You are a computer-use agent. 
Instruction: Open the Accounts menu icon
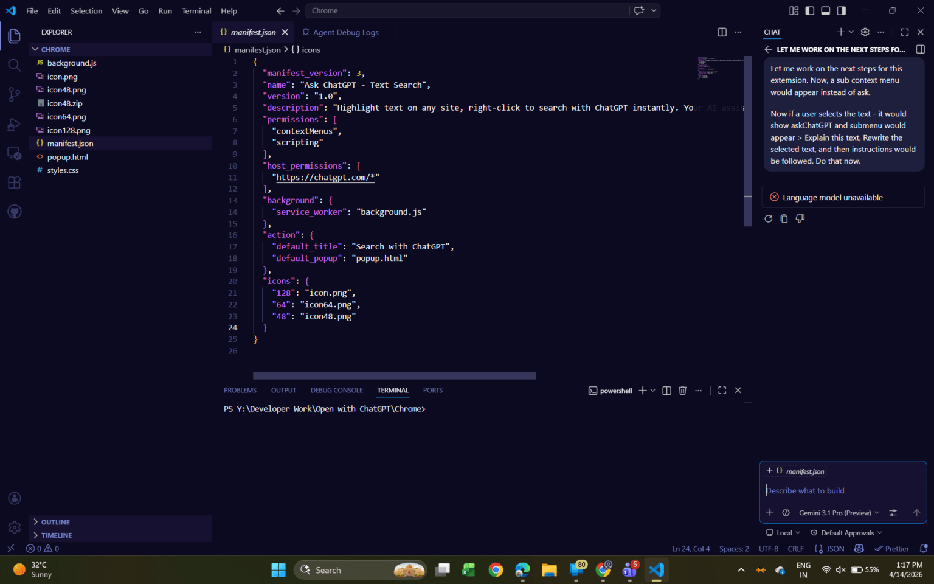point(15,498)
